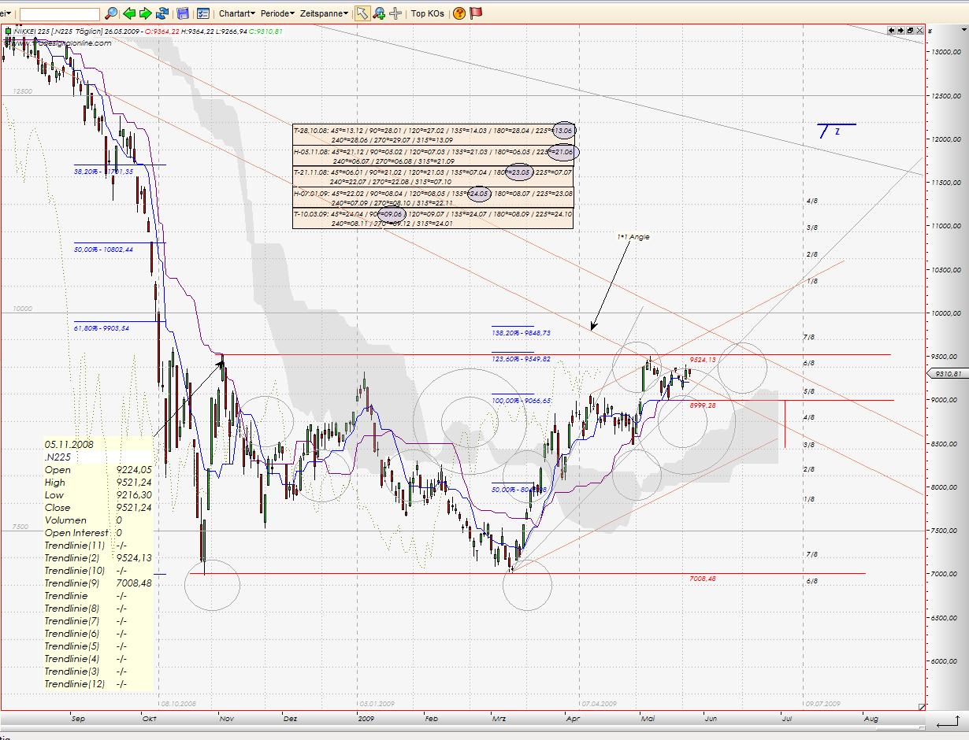Viewport: 969px width, 740px height.
Task: Click the red flag icon
Action: pyautogui.click(x=476, y=13)
